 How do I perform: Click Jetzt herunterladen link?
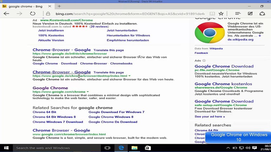click(x=122, y=30)
